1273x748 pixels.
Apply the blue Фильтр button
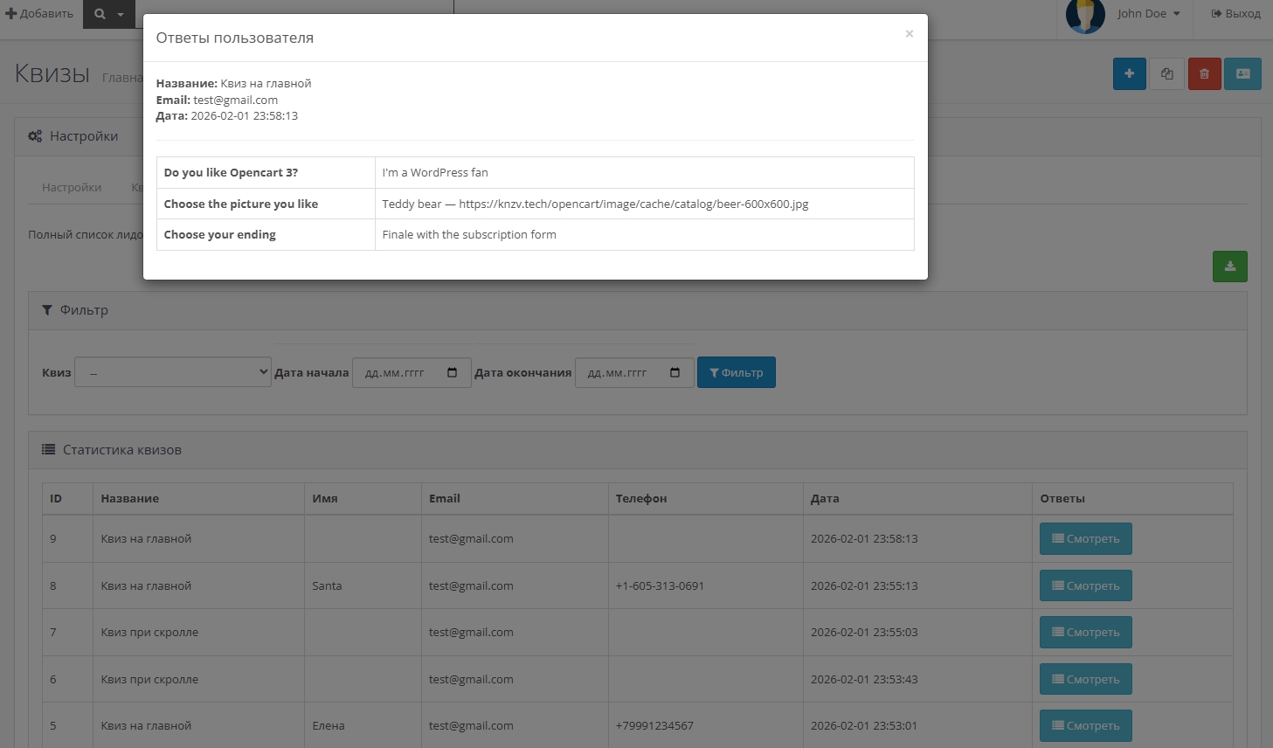click(736, 372)
